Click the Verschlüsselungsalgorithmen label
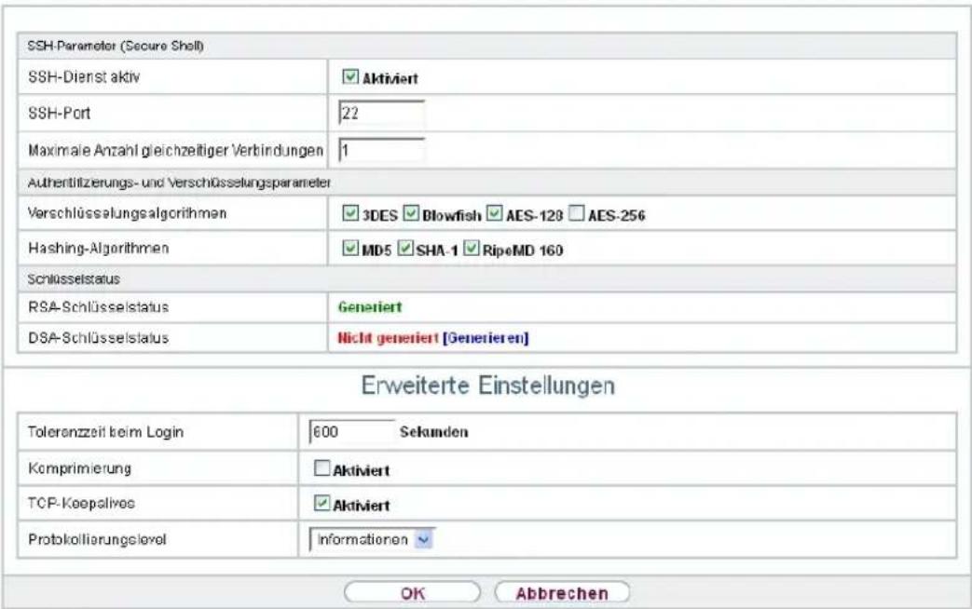 127,213
